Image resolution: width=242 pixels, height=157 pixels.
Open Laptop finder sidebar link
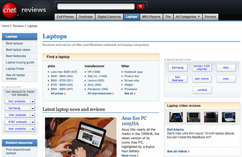[x=15, y=69]
